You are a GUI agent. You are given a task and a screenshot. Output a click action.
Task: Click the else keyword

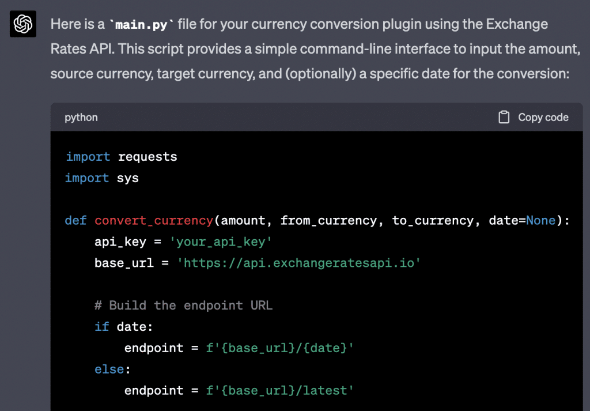tap(109, 369)
